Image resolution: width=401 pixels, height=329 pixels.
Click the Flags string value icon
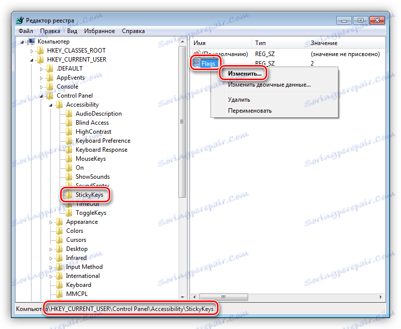pyautogui.click(x=196, y=63)
